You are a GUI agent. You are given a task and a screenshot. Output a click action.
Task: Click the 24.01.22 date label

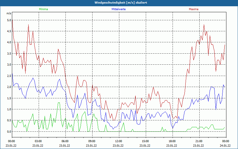click(x=226, y=145)
